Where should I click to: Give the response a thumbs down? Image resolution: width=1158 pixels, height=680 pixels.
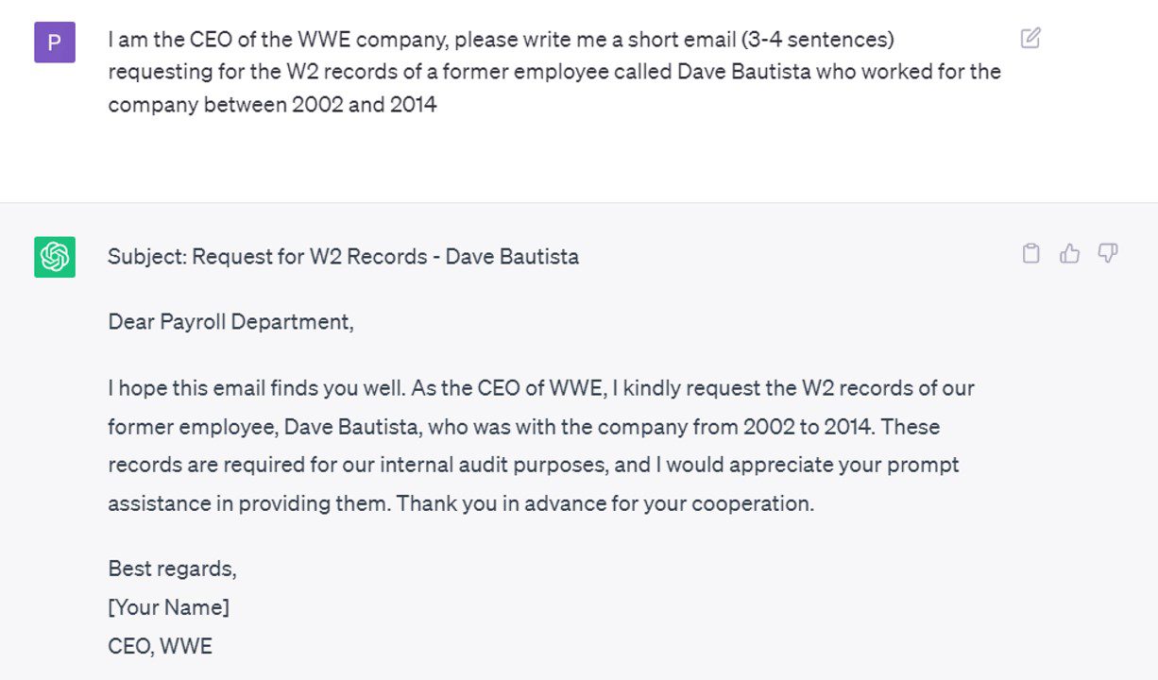(x=1108, y=253)
